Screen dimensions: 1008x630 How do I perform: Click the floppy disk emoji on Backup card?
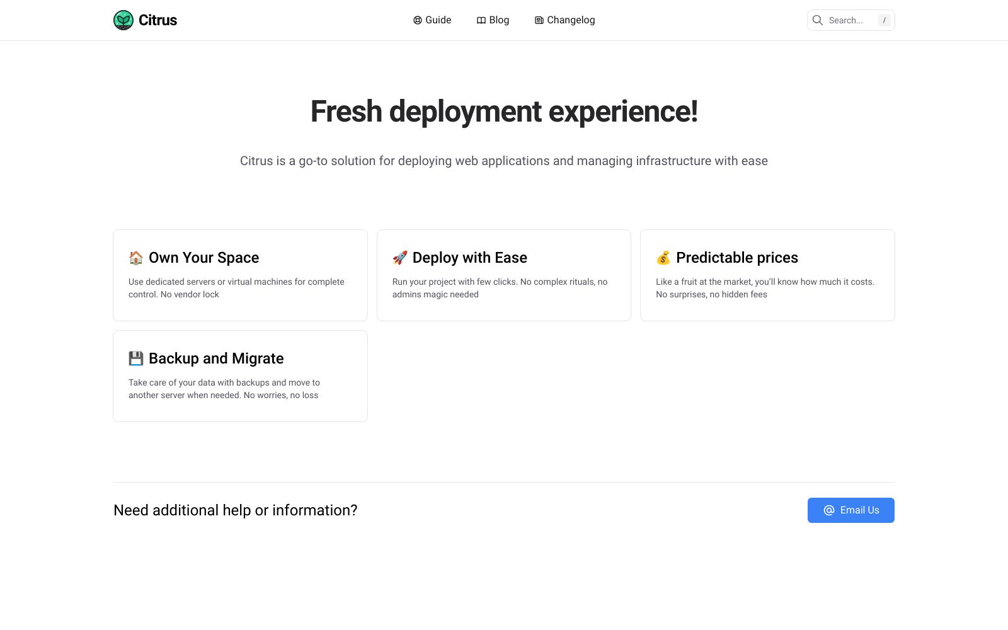[x=135, y=358]
